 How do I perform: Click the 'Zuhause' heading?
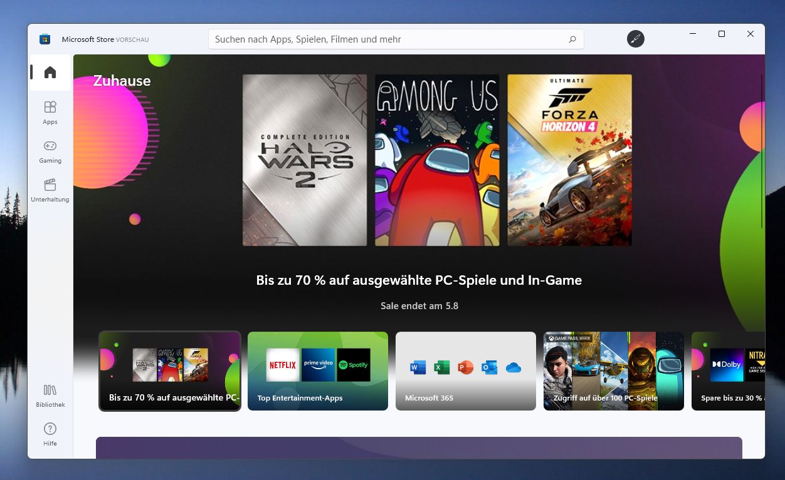click(x=122, y=81)
